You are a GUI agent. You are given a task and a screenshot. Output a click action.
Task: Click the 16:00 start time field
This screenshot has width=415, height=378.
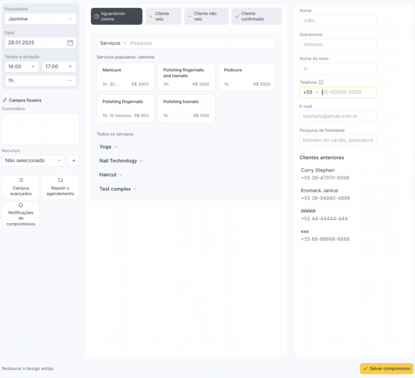pyautogui.click(x=22, y=67)
